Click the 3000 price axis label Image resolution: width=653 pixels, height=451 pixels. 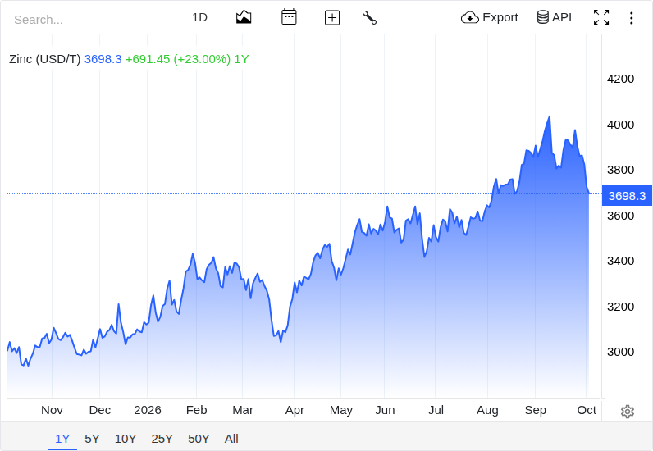620,353
